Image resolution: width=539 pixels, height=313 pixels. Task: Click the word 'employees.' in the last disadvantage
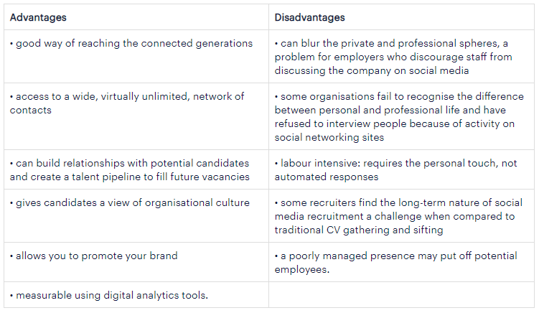point(303,270)
